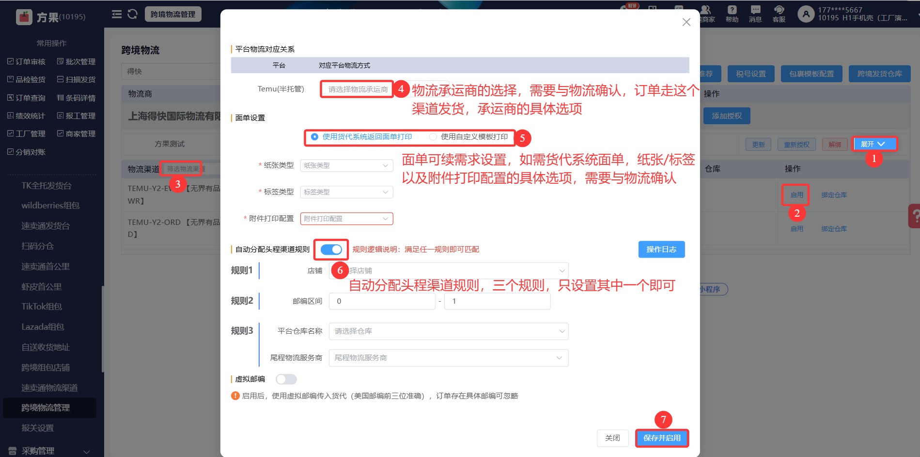Select 使用货代系统返回面单打印 radio option

click(x=362, y=137)
